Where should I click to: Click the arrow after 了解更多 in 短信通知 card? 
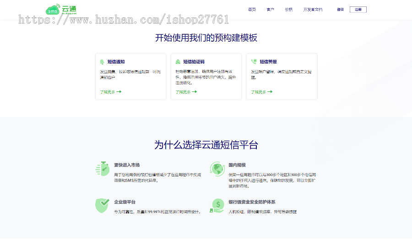(119, 92)
